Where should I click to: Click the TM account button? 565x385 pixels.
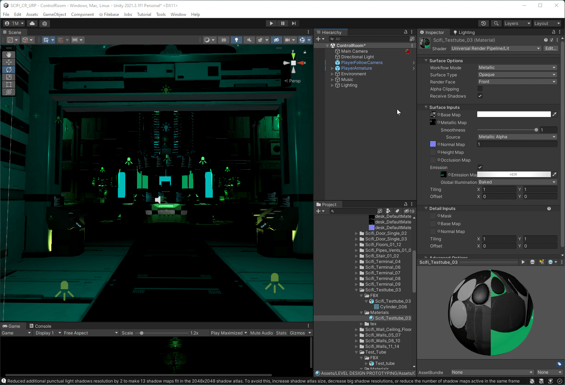[x=14, y=23]
